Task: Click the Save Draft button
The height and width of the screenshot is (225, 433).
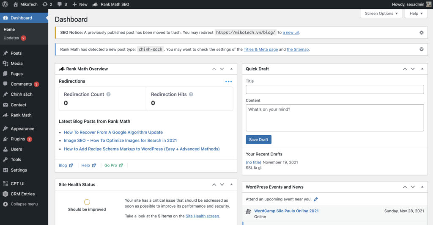Action: pos(258,140)
